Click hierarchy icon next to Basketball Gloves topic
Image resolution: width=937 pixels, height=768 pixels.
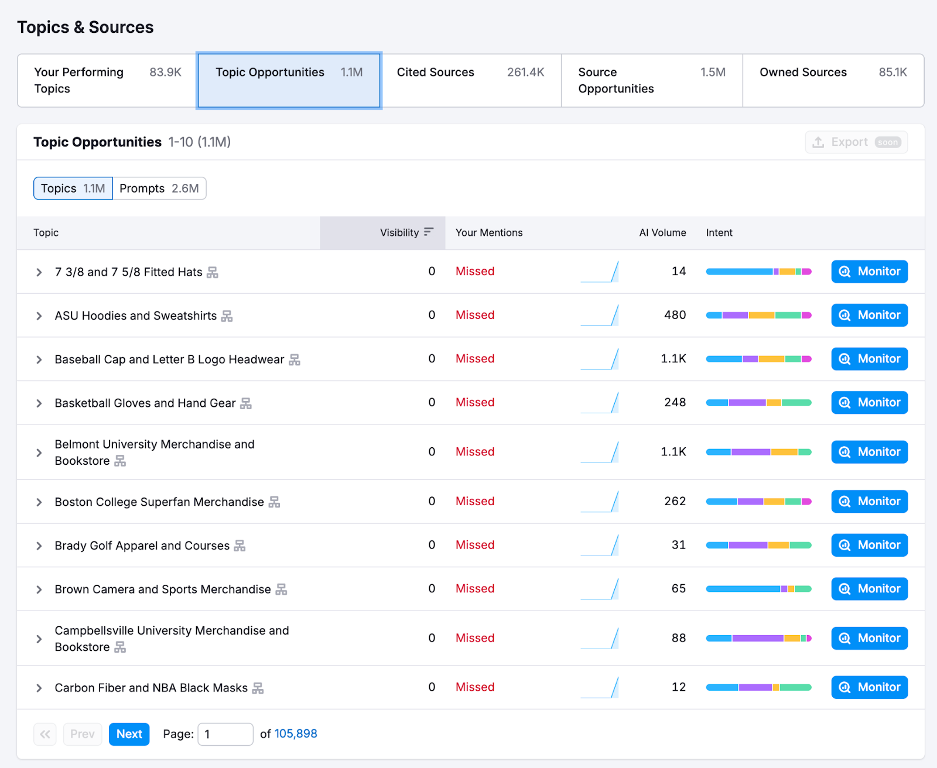[x=246, y=403]
